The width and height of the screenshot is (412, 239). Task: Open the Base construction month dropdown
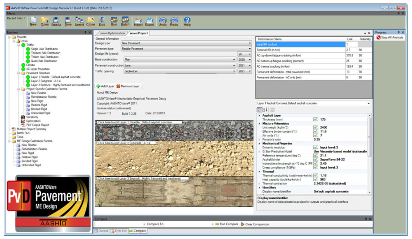[234, 60]
